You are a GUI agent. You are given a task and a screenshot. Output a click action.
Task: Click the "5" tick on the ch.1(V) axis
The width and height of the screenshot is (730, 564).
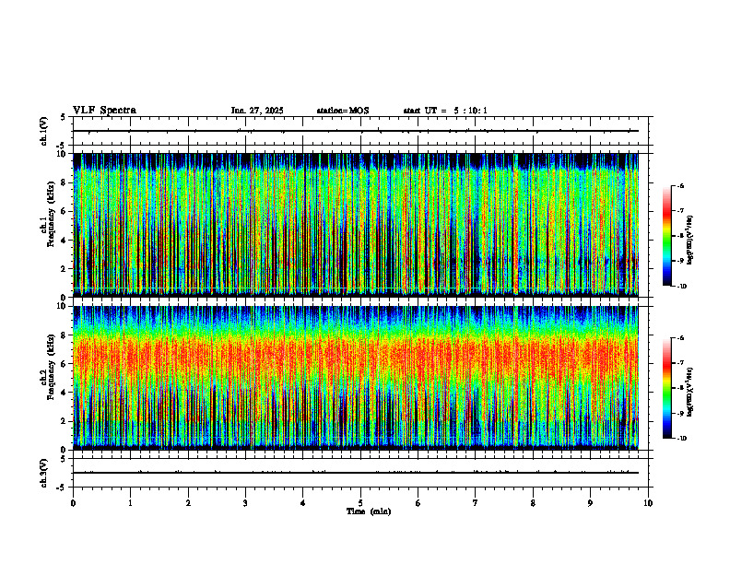pos(64,117)
